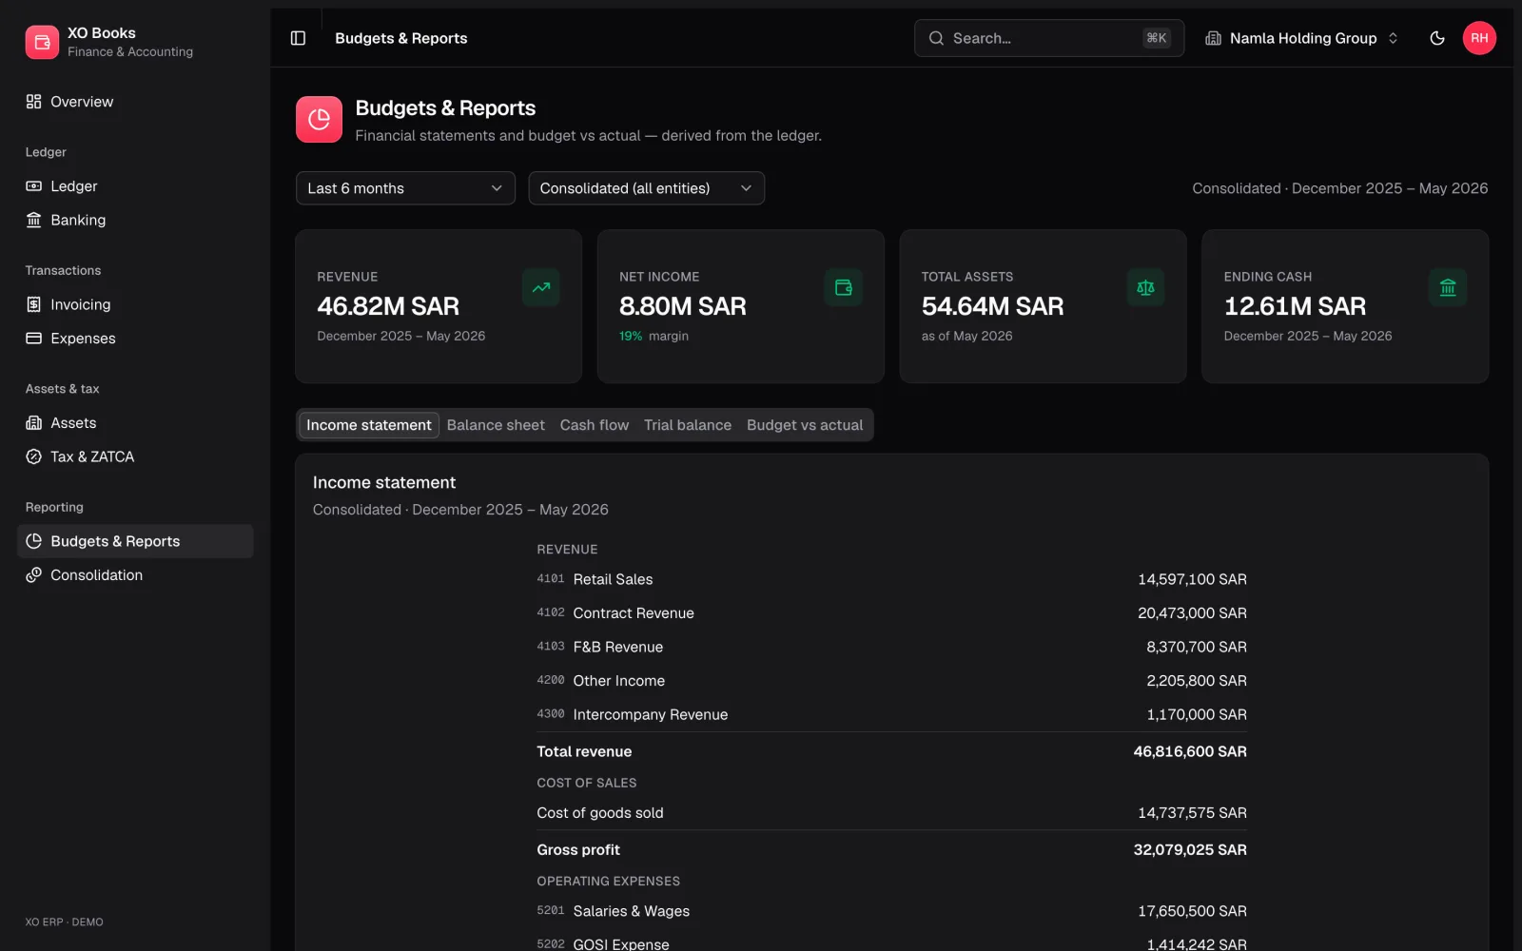Click the Consolidation link icon
1522x951 pixels.
pyautogui.click(x=34, y=575)
